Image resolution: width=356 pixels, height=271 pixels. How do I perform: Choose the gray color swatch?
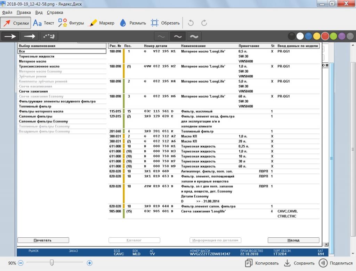(x=350, y=36)
